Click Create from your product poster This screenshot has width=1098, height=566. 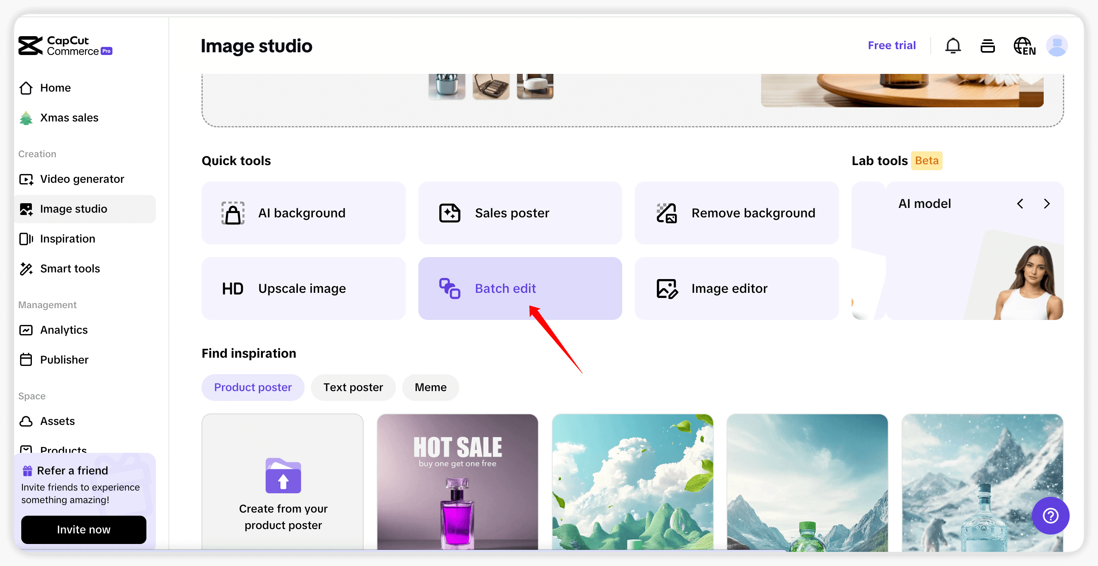(x=283, y=483)
